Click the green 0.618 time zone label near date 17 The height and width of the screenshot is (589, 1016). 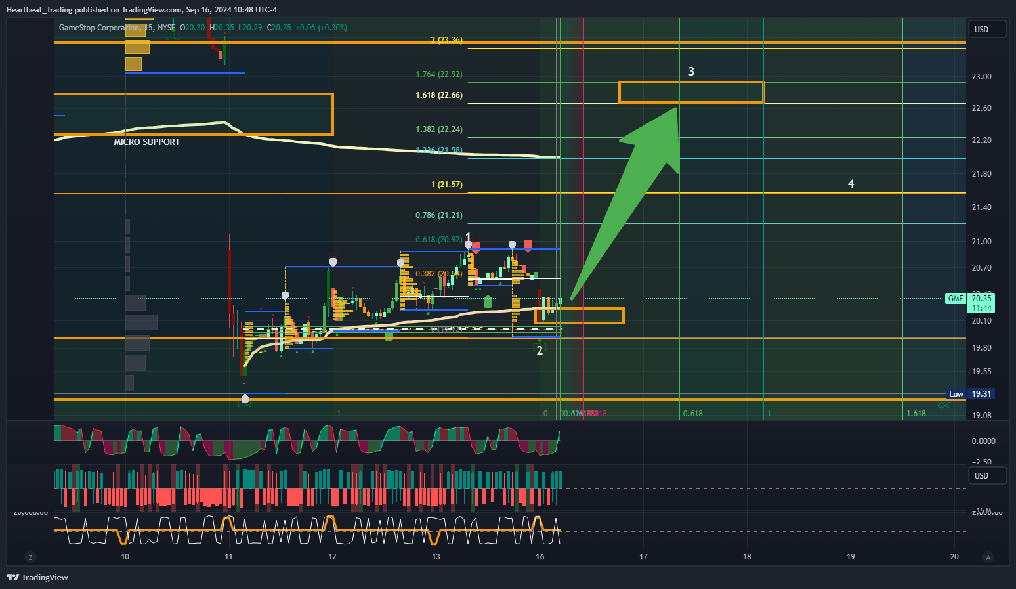pos(692,414)
